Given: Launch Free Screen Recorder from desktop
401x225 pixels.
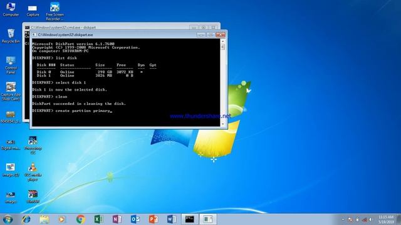Looking at the screenshot, I should point(55,11).
